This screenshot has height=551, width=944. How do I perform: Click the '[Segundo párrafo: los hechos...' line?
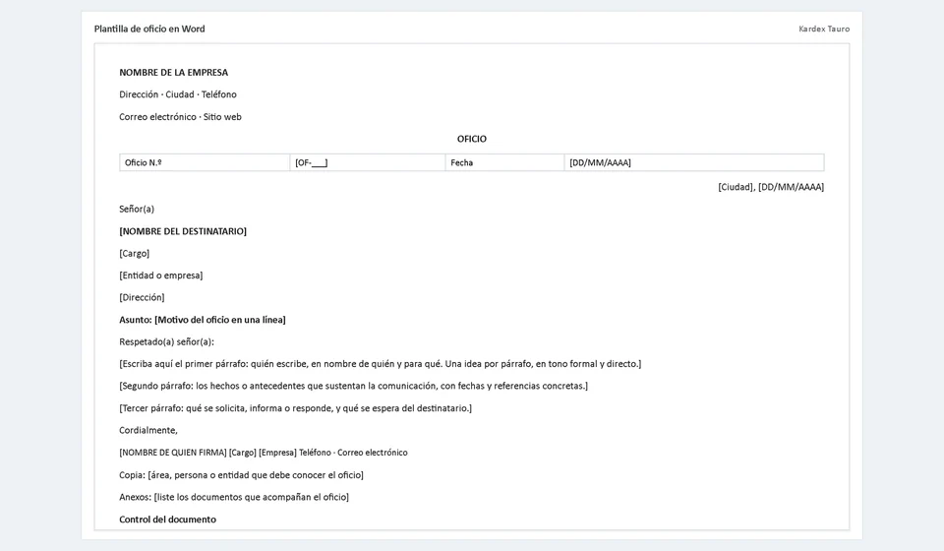click(353, 386)
